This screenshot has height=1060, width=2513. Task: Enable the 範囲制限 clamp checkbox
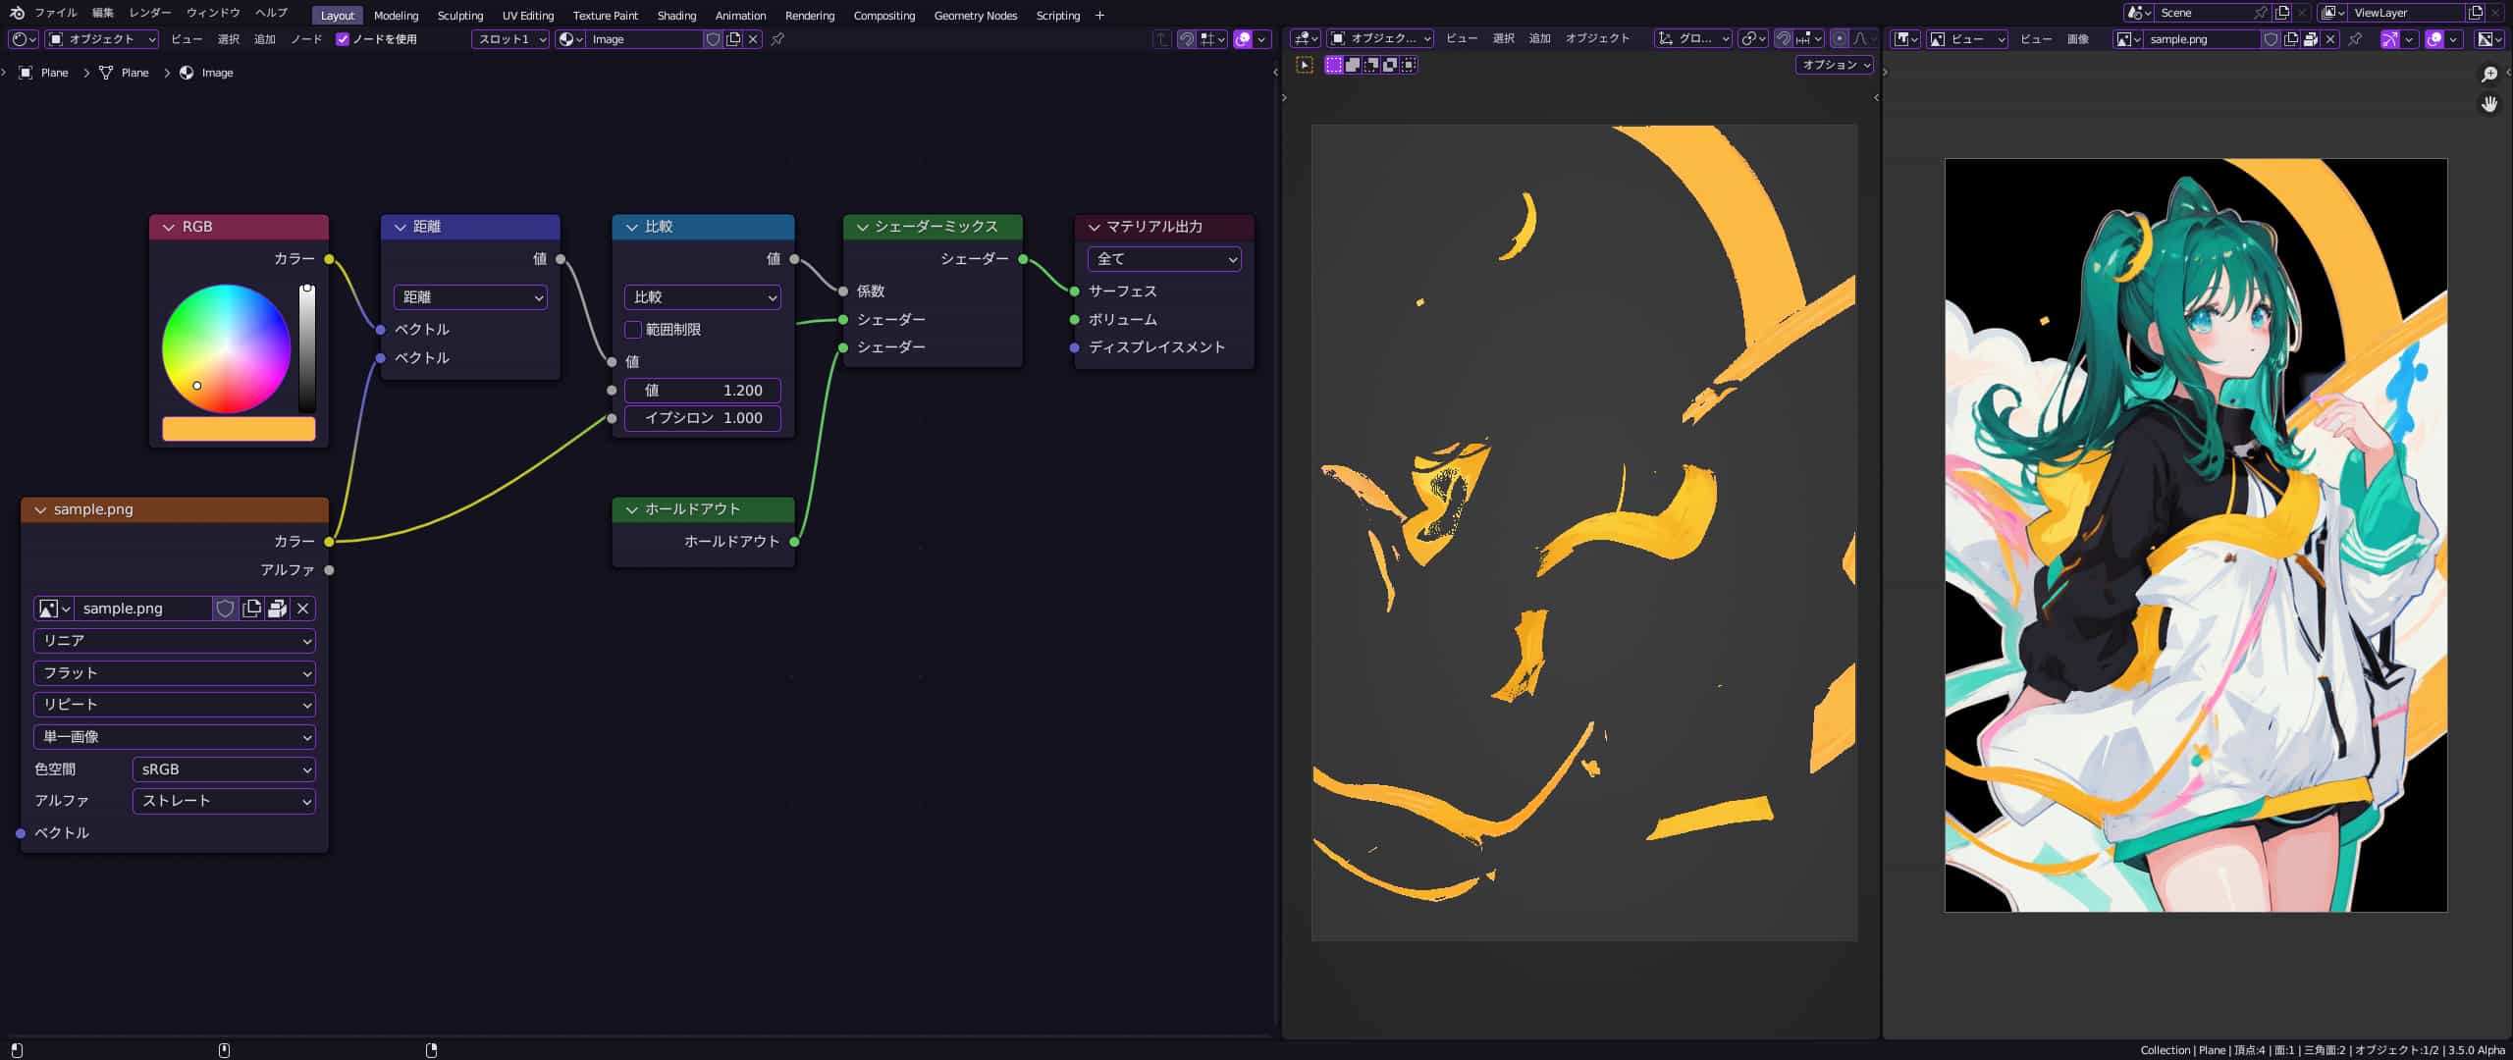pos(633,330)
